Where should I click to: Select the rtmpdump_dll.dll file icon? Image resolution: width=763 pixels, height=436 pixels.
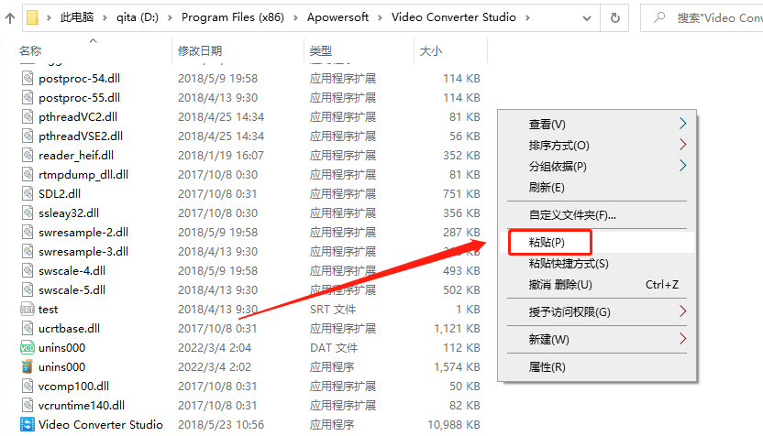tap(28, 175)
